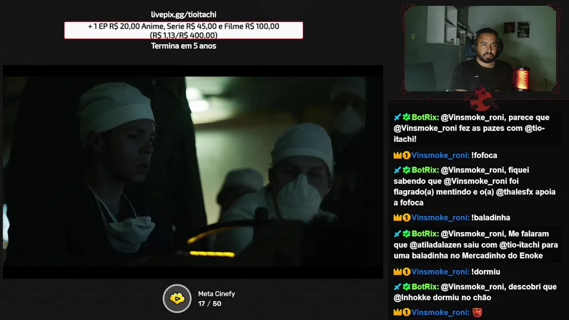Click the '17 / 50' goal counter
The width and height of the screenshot is (569, 320).
tap(209, 304)
